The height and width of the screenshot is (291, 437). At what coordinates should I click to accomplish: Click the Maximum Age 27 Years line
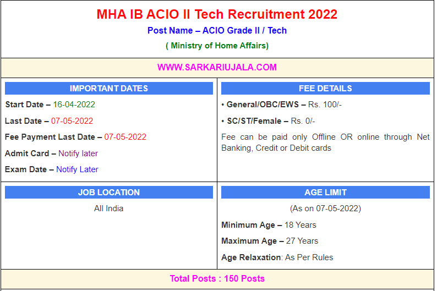tap(270, 241)
